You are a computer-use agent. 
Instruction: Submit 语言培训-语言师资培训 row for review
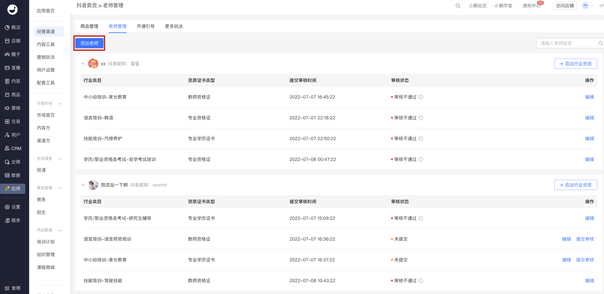[585, 239]
